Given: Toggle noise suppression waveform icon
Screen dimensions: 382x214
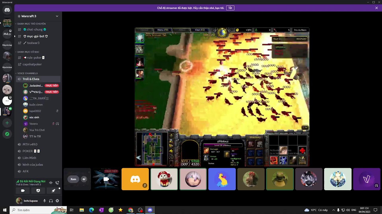Looking at the screenshot, I should [x=51, y=182].
